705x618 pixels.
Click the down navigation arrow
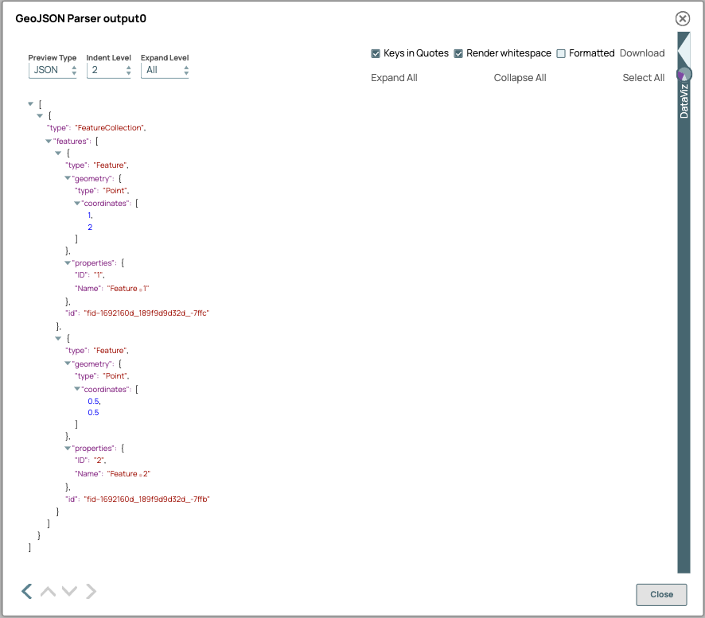point(69,592)
